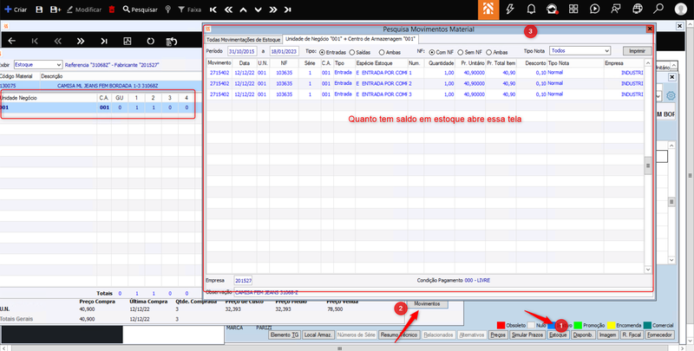Viewport: 694px width, 351px height.
Task: Click the Movimentos button
Action: pyautogui.click(x=427, y=304)
